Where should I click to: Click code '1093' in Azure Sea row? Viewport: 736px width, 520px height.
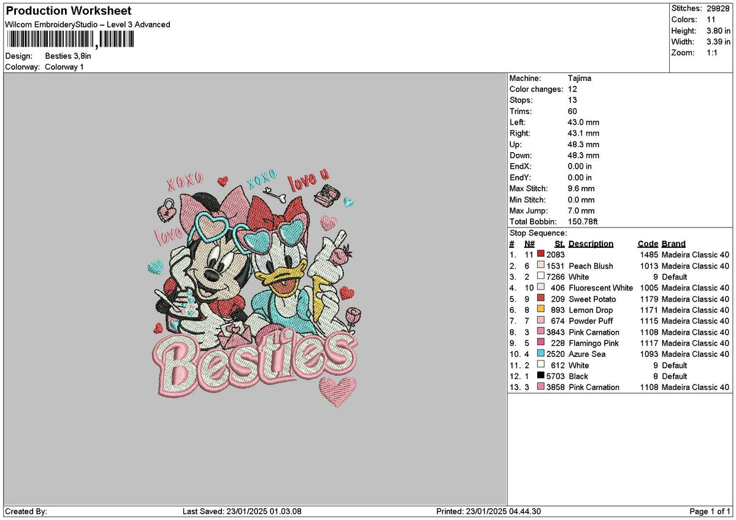[649, 354]
